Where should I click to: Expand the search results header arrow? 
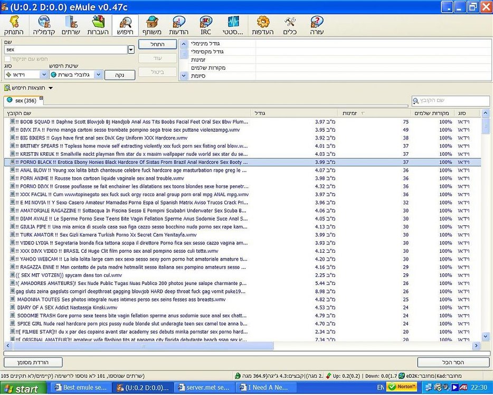pos(51,88)
